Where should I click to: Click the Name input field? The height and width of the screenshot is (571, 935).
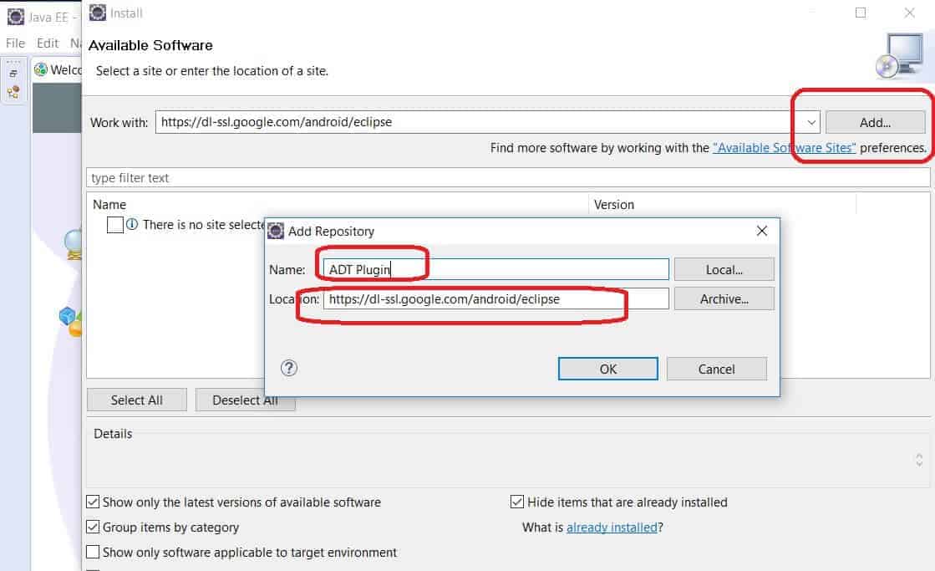point(495,269)
